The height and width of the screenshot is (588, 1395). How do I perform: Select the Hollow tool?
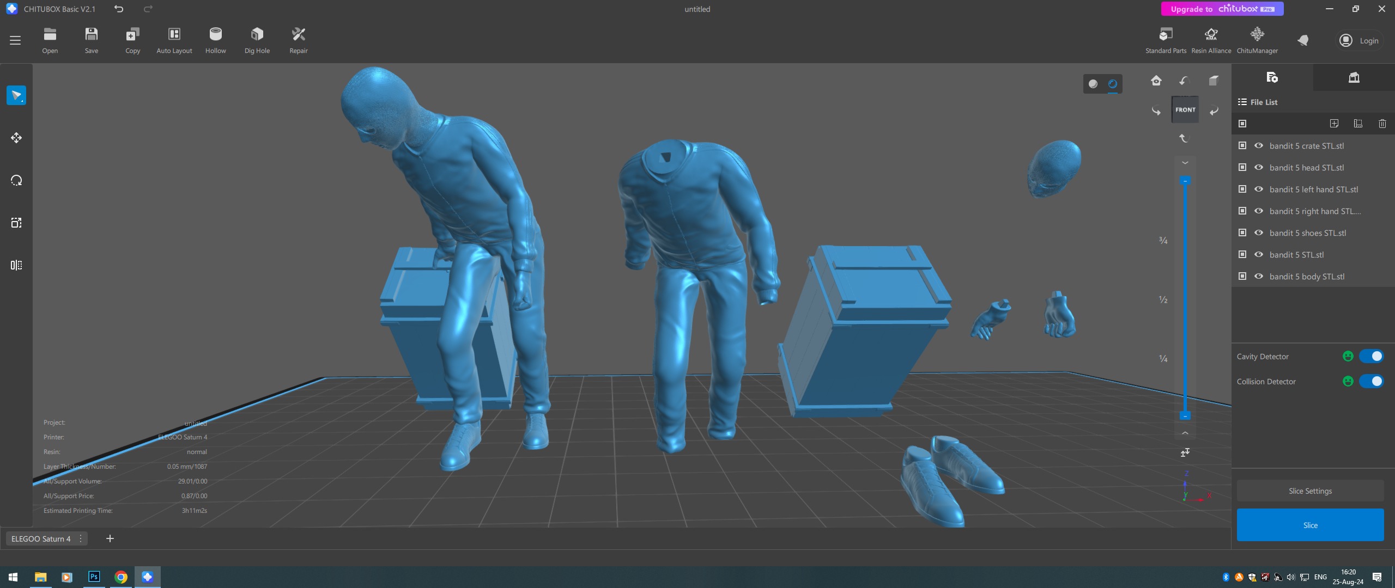[215, 40]
